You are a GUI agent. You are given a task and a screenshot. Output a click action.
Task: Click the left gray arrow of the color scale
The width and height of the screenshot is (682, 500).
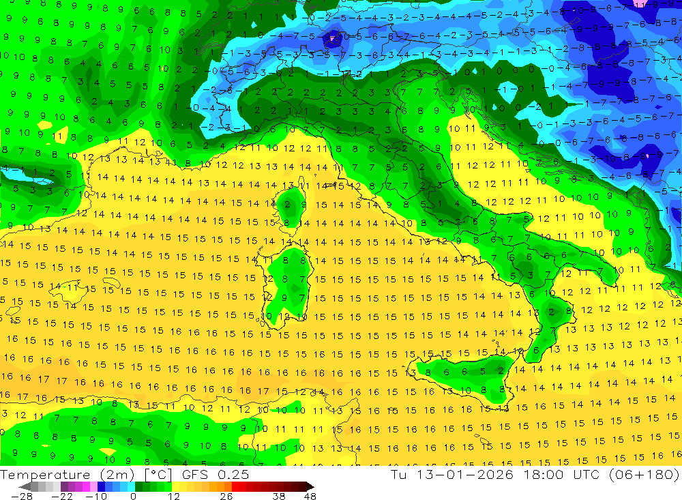click(x=25, y=486)
